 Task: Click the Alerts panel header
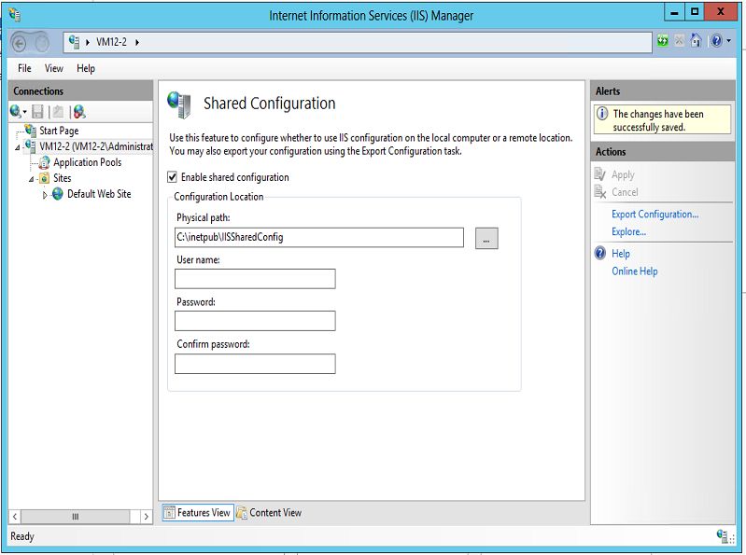tap(663, 90)
